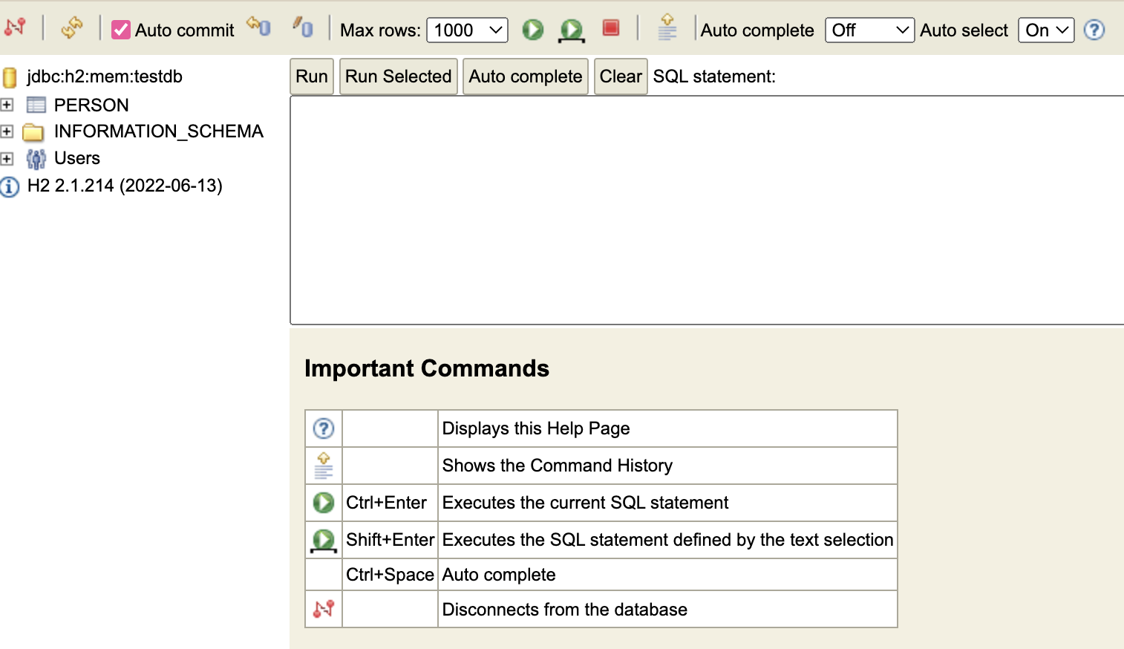The height and width of the screenshot is (649, 1124).
Task: Click the Run Selected toolbar icon
Action: (571, 30)
